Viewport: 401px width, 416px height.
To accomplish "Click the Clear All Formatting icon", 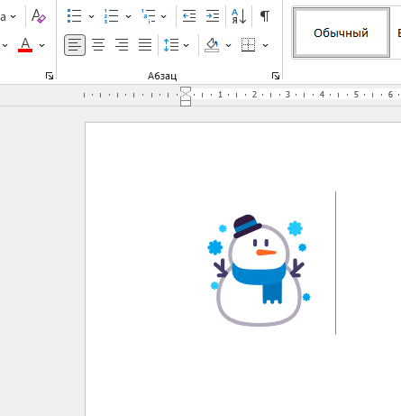I will pos(39,16).
